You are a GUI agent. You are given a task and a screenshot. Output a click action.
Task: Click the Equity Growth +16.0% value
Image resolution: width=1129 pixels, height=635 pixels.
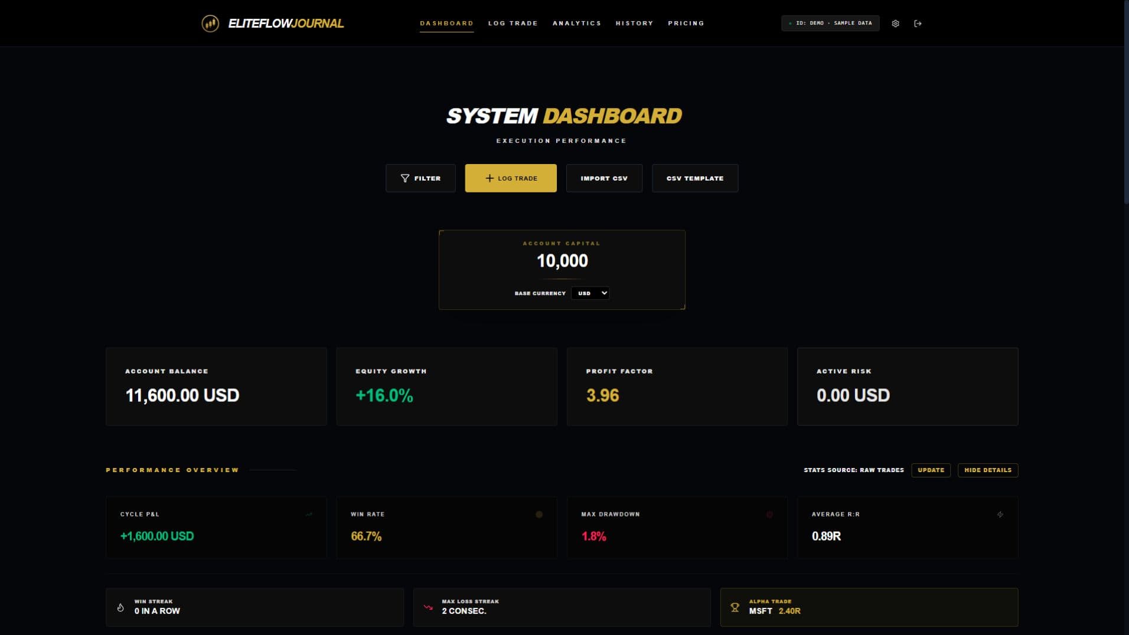[384, 395]
